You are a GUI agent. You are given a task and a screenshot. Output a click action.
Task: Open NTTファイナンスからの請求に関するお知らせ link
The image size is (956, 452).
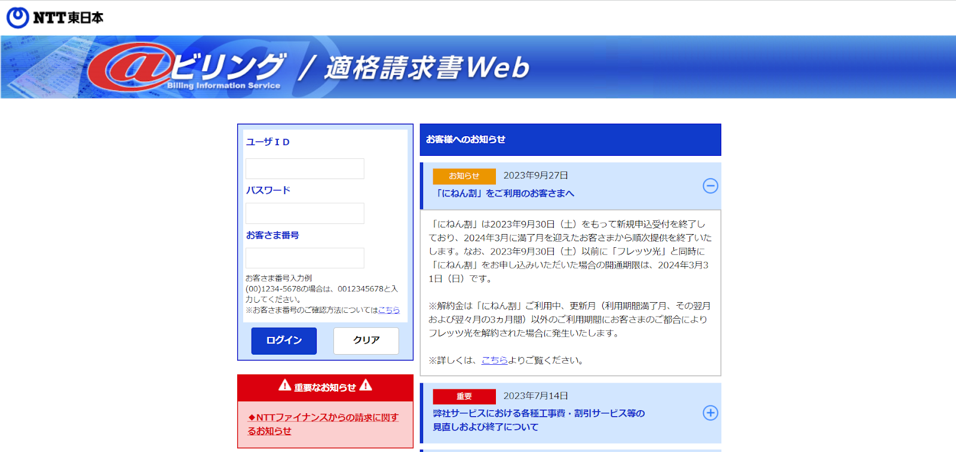323,424
